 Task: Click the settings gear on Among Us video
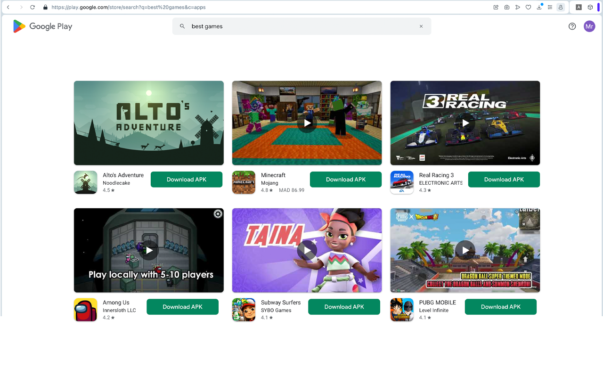[x=218, y=214]
